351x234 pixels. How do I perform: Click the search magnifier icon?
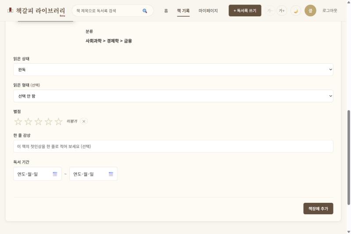pos(145,11)
